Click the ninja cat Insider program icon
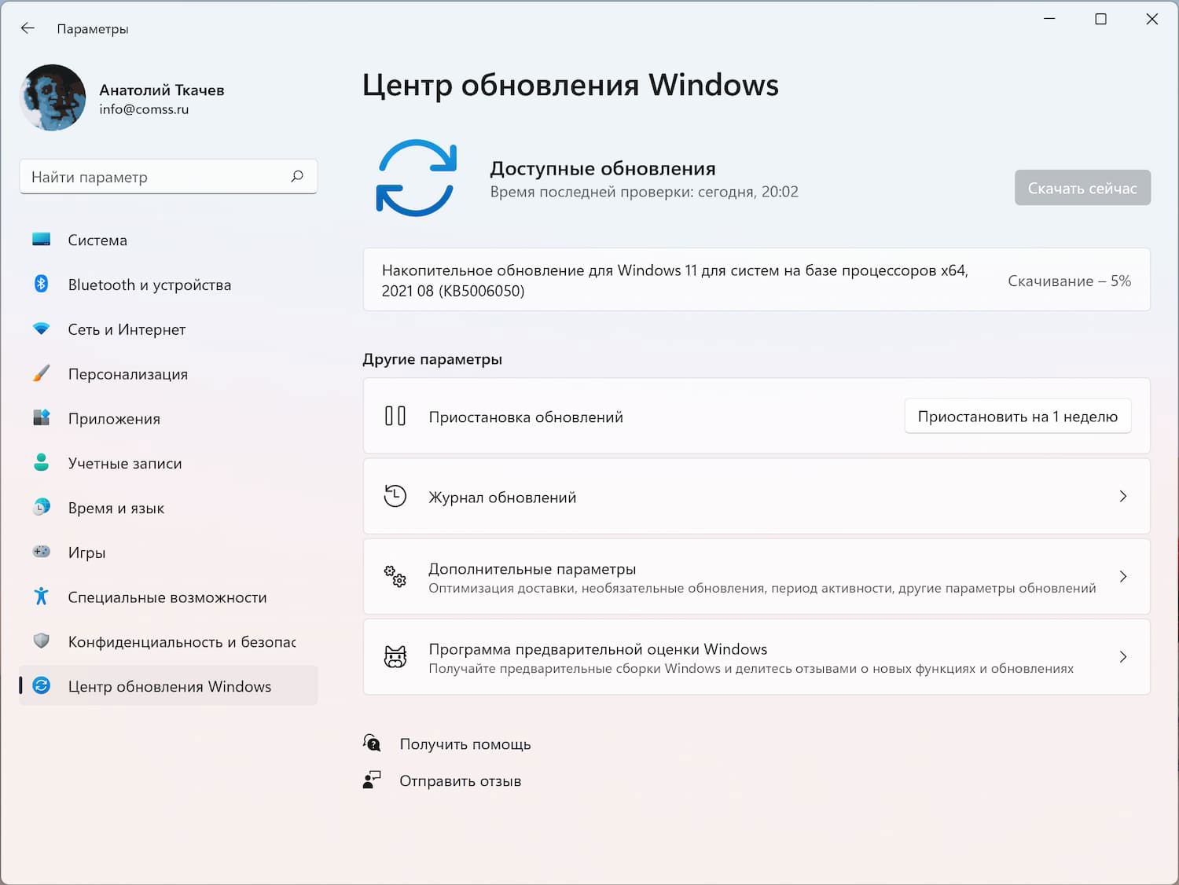Screen dimensions: 1179x885 coord(396,657)
